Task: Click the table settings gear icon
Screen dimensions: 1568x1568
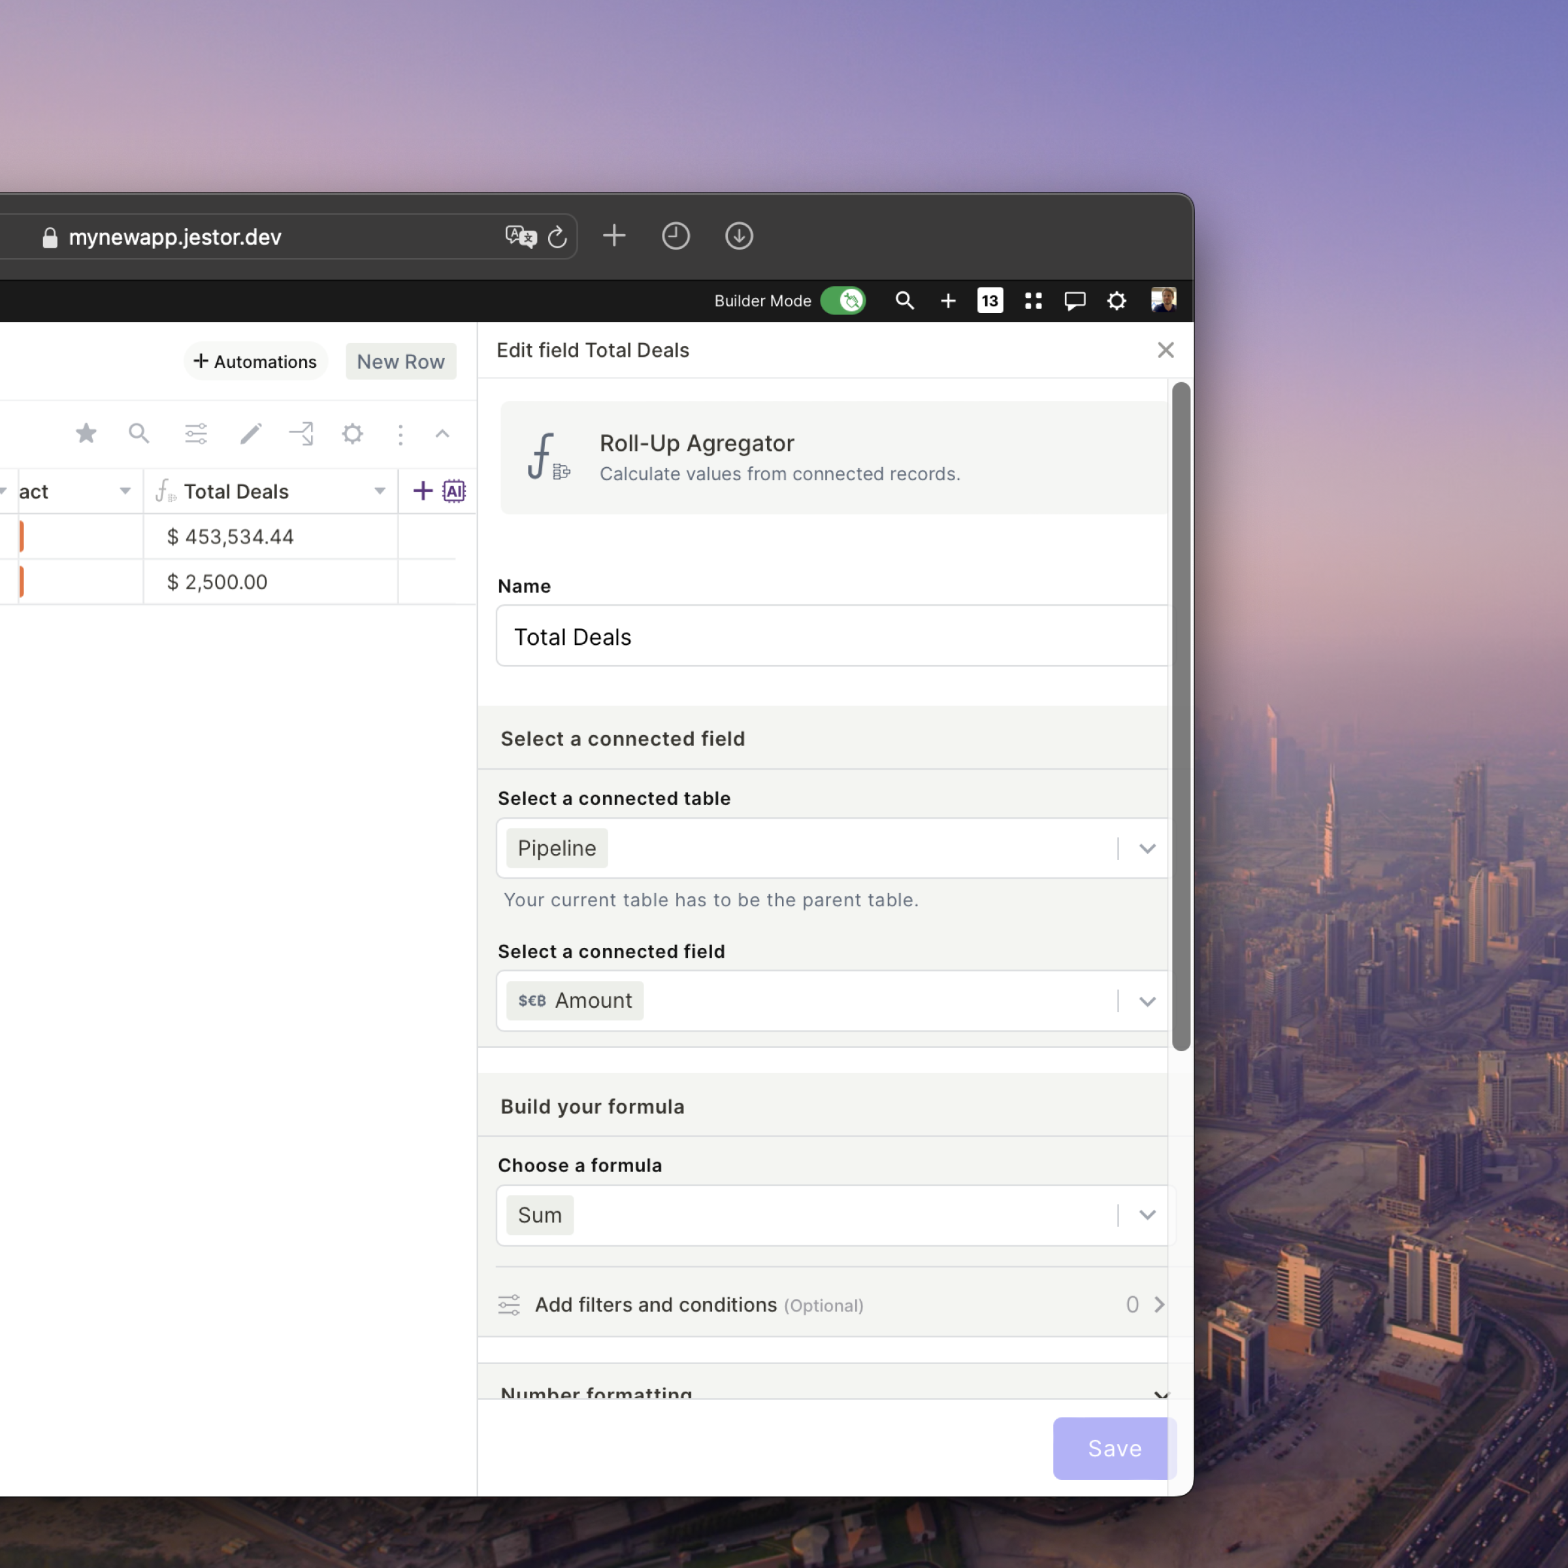Action: [352, 433]
